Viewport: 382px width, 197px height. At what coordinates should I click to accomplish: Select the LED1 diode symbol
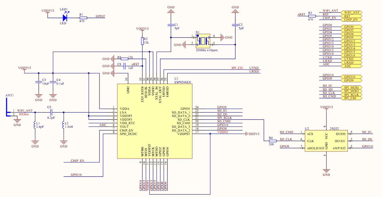click(x=65, y=18)
